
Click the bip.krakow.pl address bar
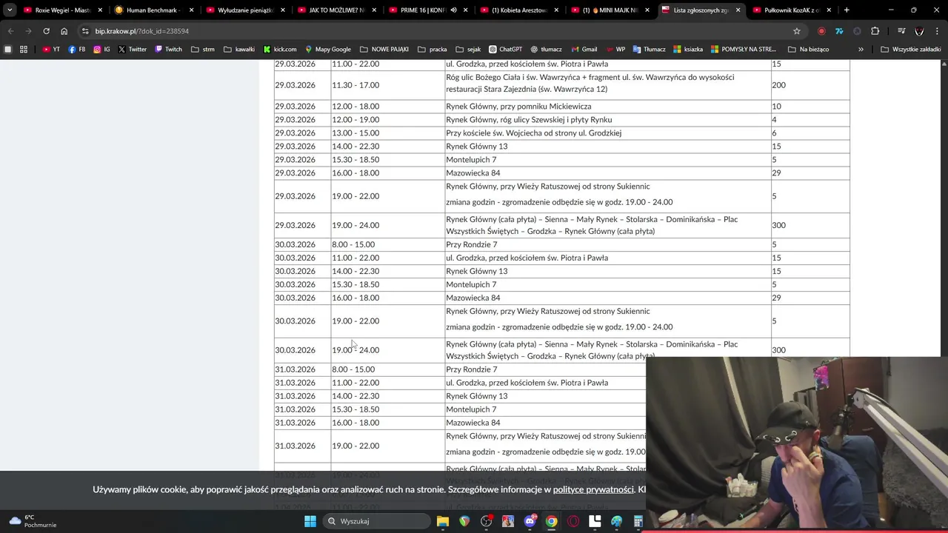pos(437,31)
